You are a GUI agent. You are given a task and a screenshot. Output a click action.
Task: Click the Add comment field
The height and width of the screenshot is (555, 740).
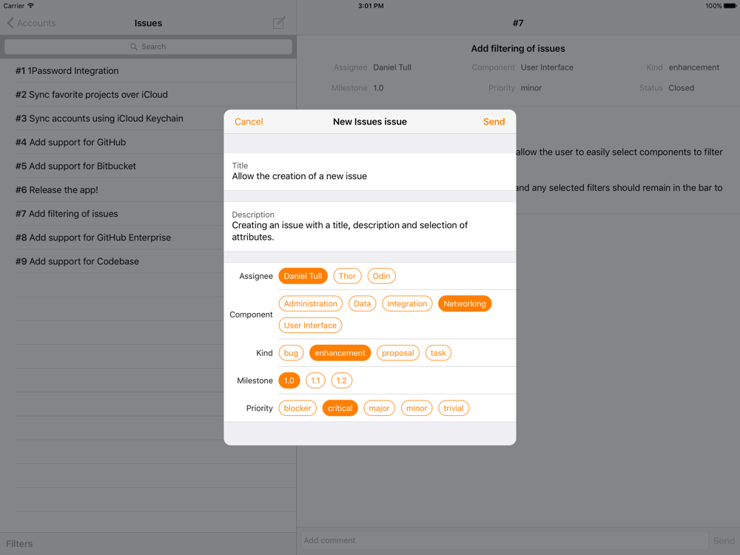coord(505,540)
